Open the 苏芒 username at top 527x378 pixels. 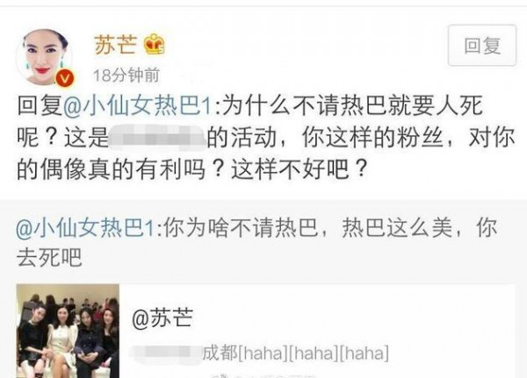coord(116,45)
